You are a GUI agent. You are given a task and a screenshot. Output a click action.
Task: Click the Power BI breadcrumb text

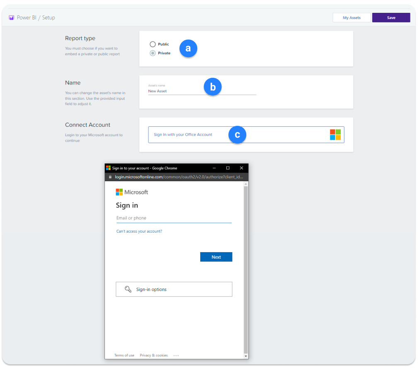click(27, 18)
